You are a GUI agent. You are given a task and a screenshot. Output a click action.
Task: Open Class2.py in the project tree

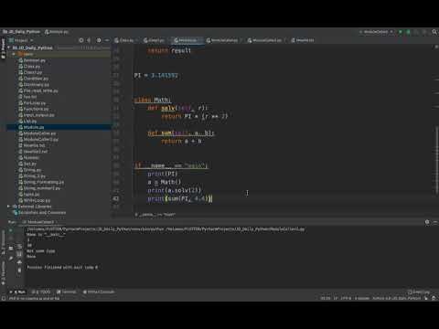tap(30, 72)
